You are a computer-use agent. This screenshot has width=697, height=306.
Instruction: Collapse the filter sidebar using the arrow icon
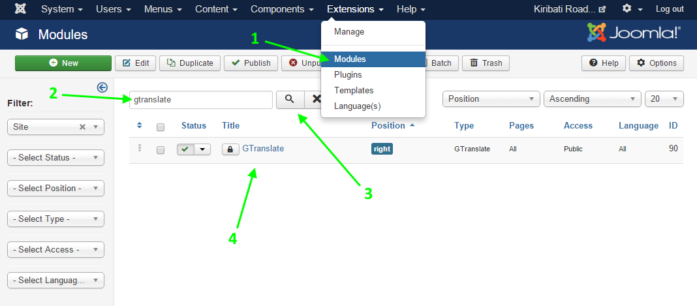click(x=102, y=87)
